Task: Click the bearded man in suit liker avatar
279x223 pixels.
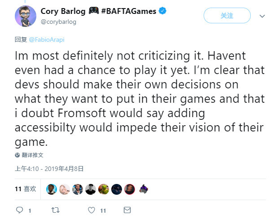Action: [x=78, y=189]
